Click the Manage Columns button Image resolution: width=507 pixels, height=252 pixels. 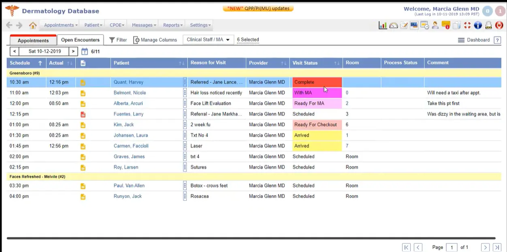[x=157, y=40]
